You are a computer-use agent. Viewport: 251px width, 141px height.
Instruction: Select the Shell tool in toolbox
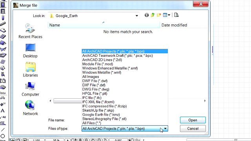pos(3,49)
